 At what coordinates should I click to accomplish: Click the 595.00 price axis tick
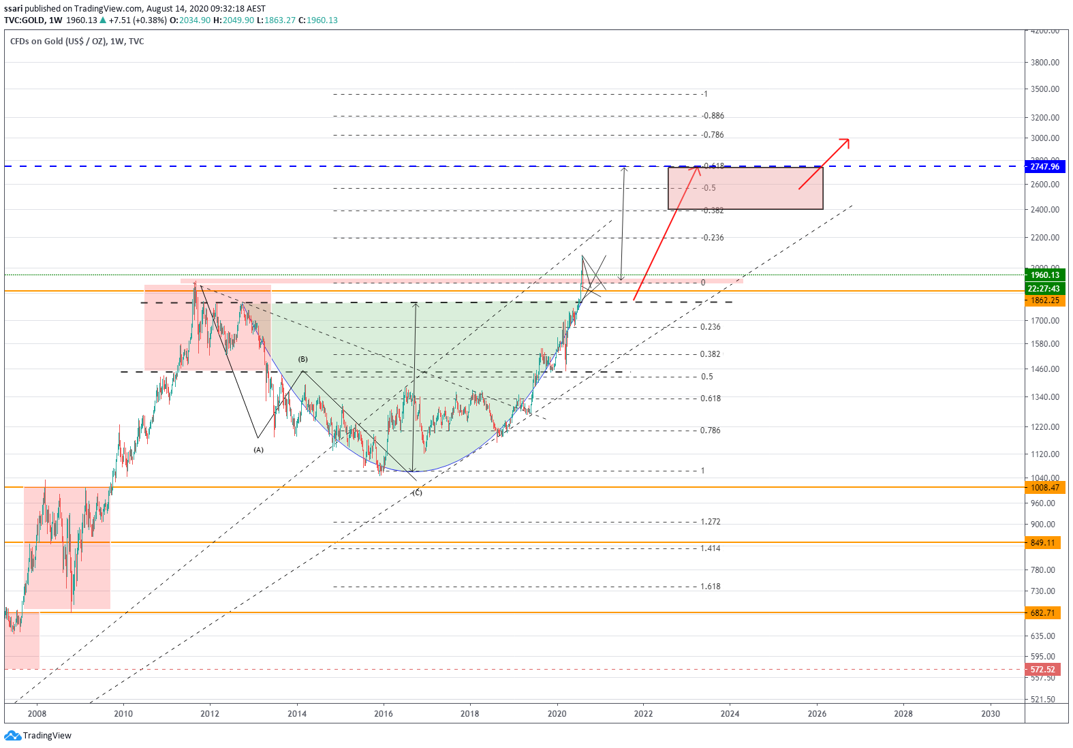point(1043,657)
